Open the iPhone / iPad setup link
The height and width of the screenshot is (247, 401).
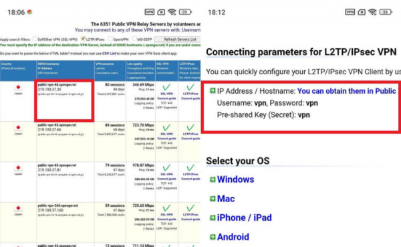point(244,218)
